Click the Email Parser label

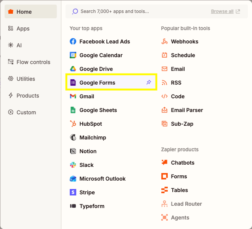tap(187, 110)
